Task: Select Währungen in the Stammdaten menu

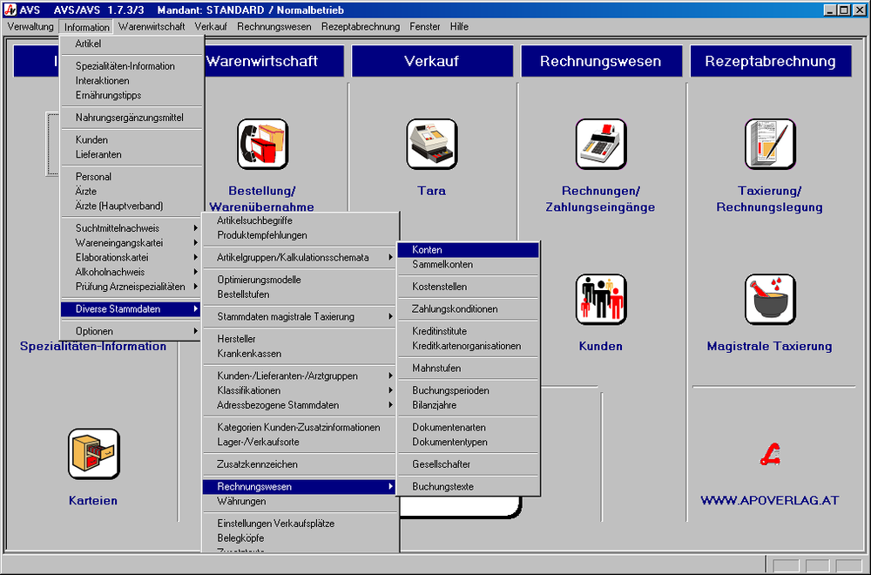Action: (x=241, y=502)
